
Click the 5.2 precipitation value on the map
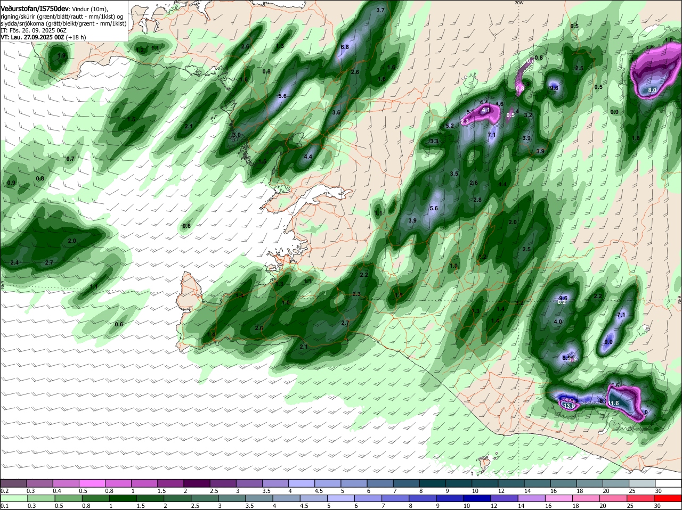tap(449, 126)
